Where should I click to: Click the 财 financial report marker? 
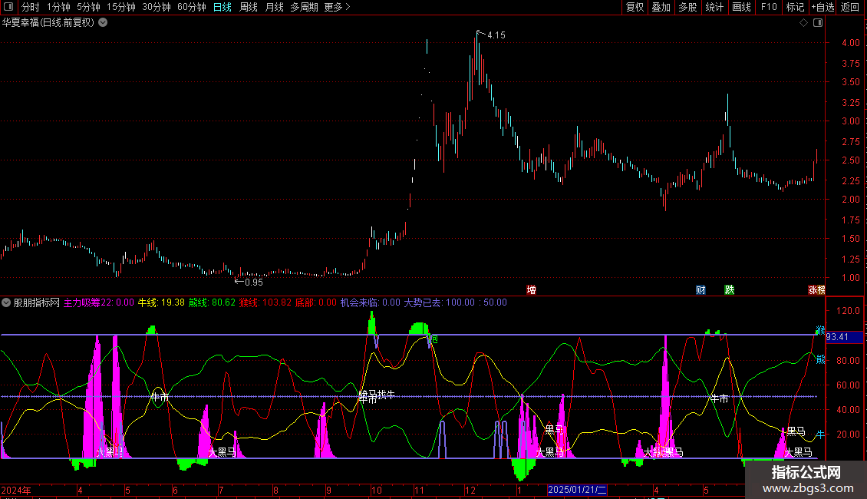701,290
